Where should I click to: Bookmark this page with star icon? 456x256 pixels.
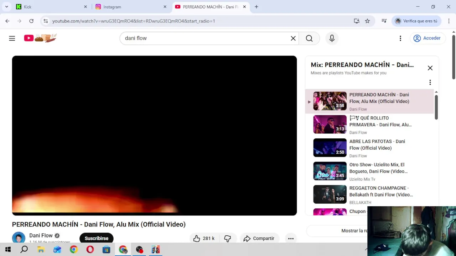(367, 21)
